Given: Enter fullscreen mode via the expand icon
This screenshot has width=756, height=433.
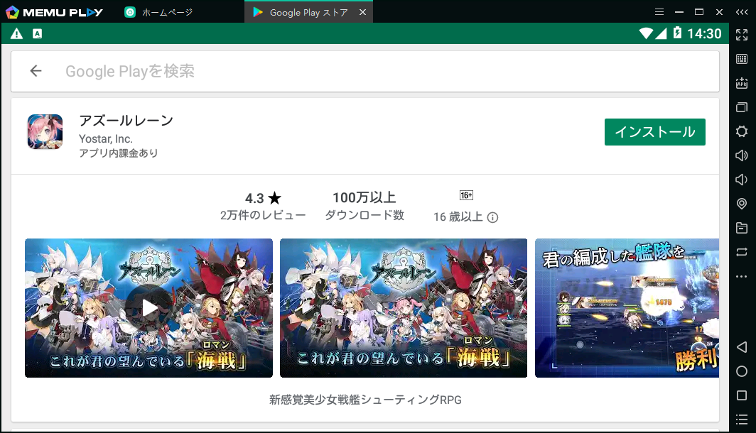Looking at the screenshot, I should pos(742,33).
